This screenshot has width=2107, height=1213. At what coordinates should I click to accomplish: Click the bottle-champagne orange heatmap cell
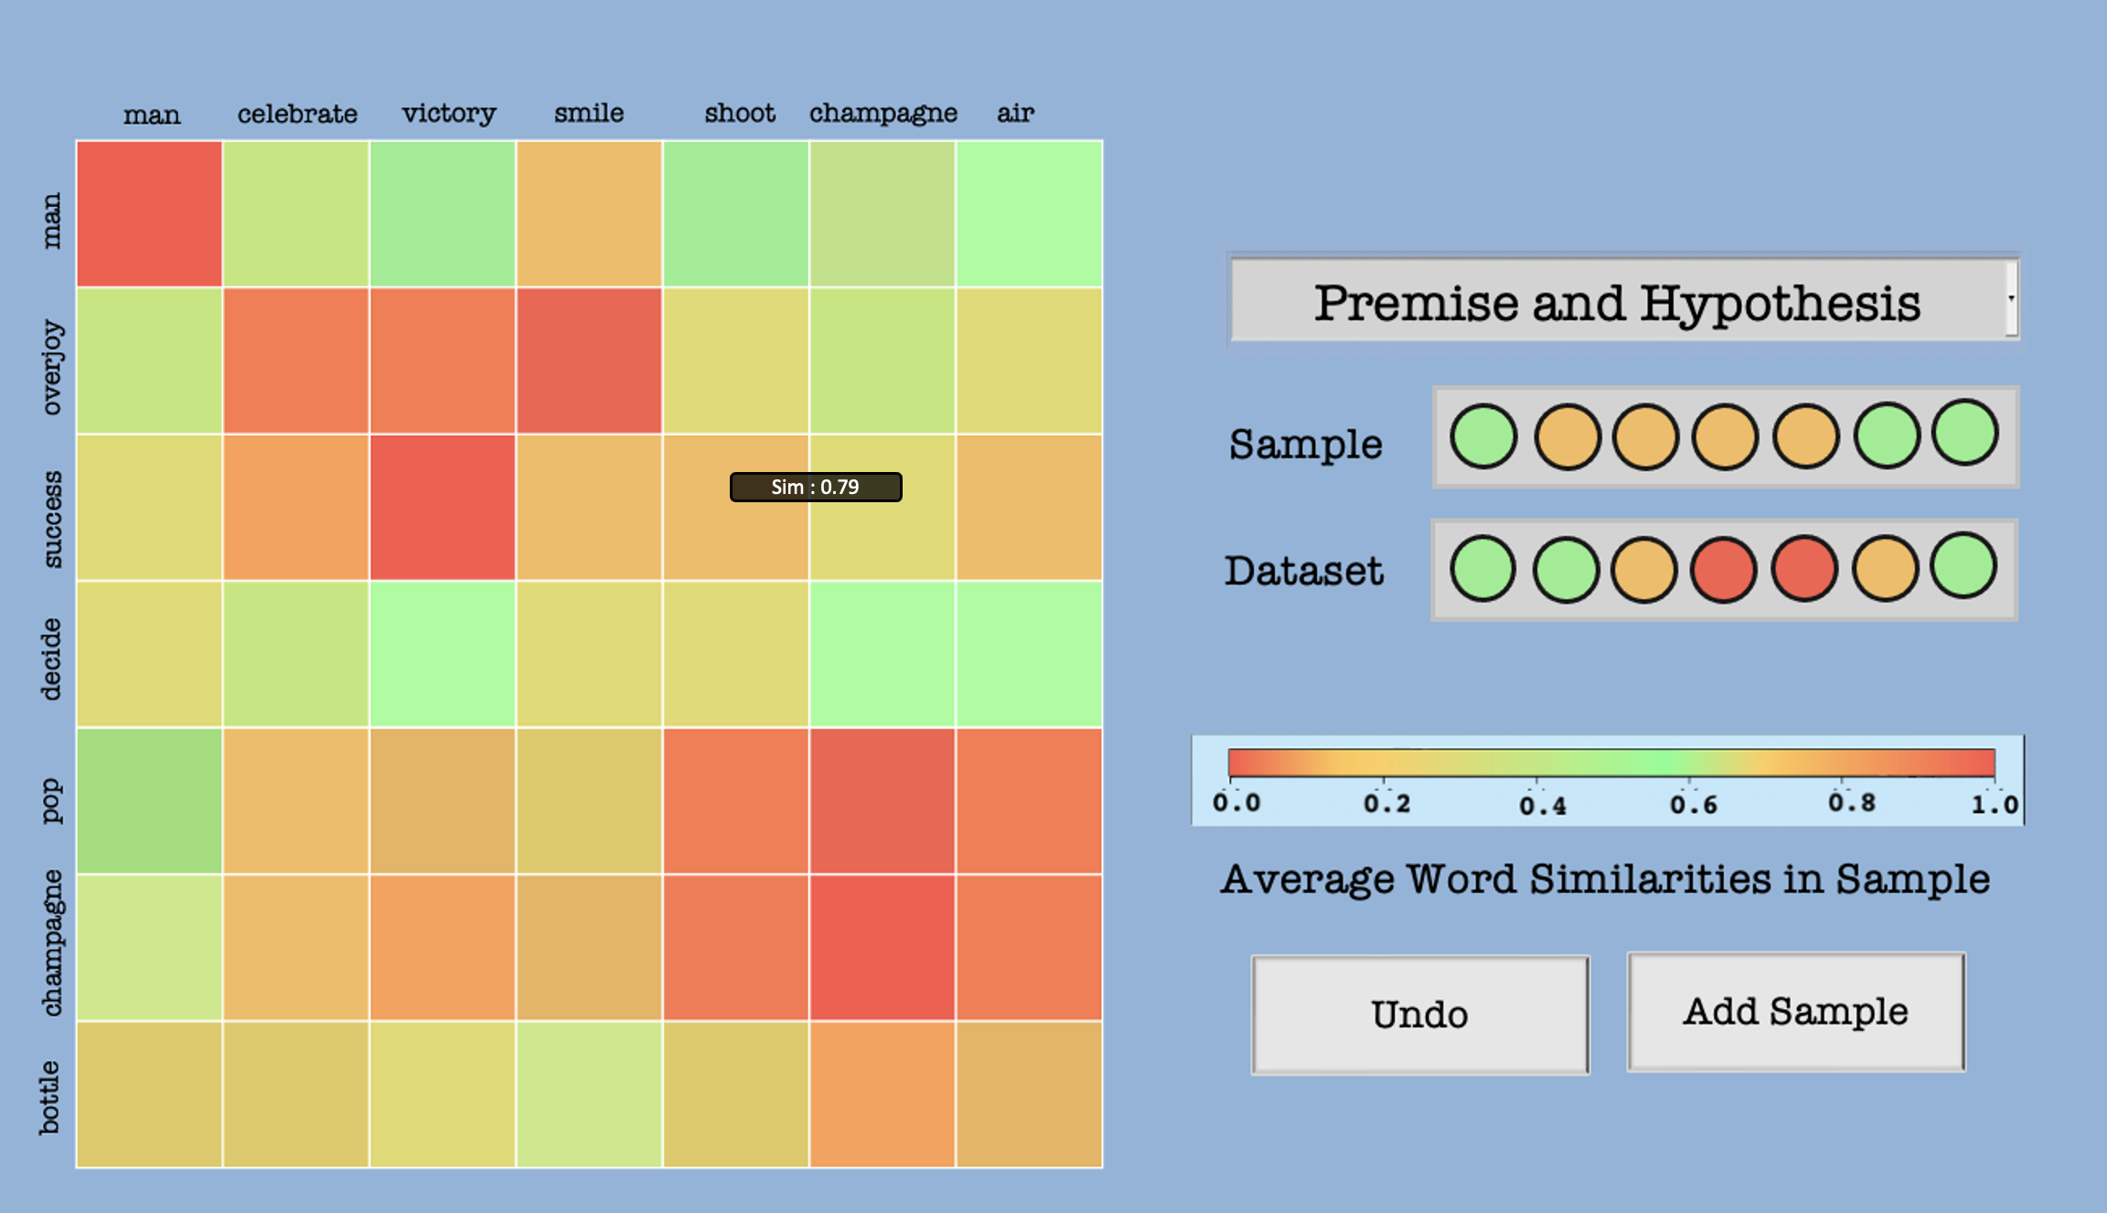point(882,1094)
